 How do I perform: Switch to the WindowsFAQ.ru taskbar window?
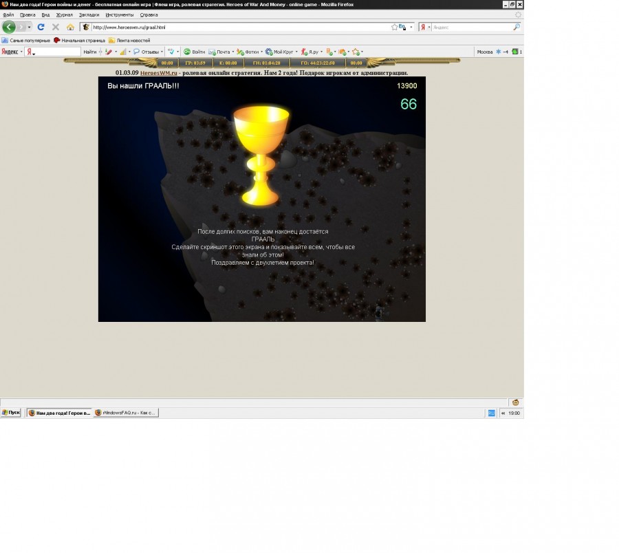pyautogui.click(x=126, y=413)
